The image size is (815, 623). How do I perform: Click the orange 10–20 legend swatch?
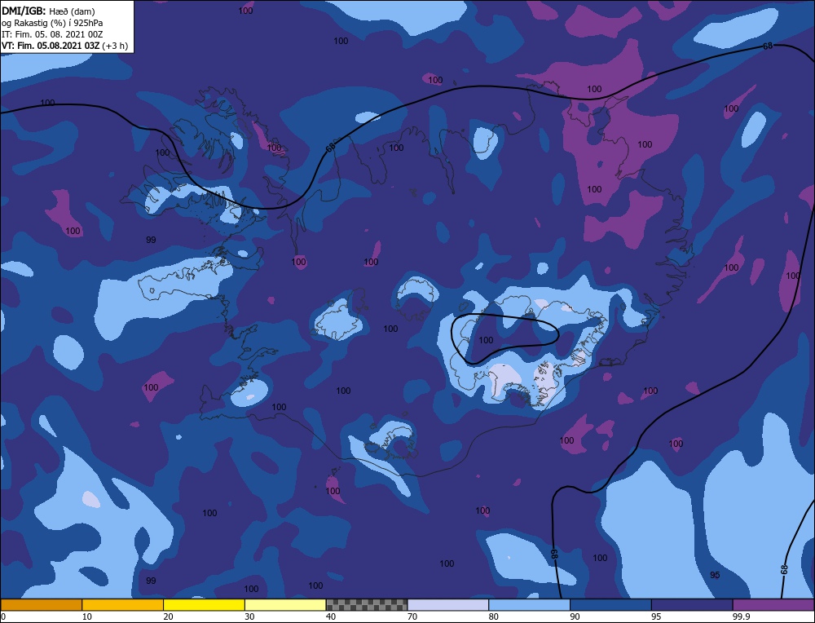point(123,604)
